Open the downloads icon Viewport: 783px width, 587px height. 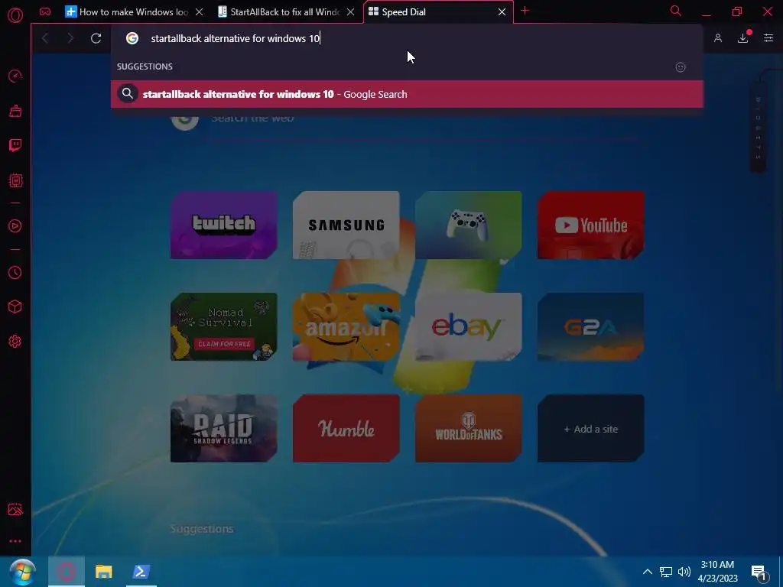[x=743, y=38]
